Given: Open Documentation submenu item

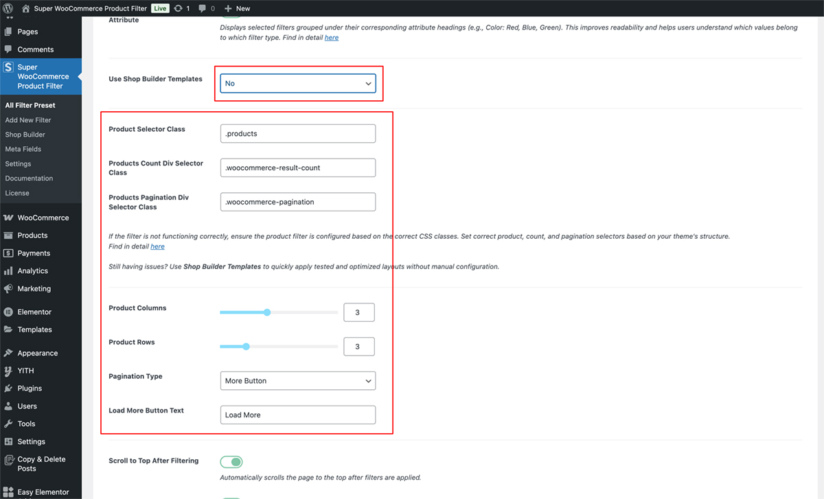Looking at the screenshot, I should pyautogui.click(x=29, y=178).
